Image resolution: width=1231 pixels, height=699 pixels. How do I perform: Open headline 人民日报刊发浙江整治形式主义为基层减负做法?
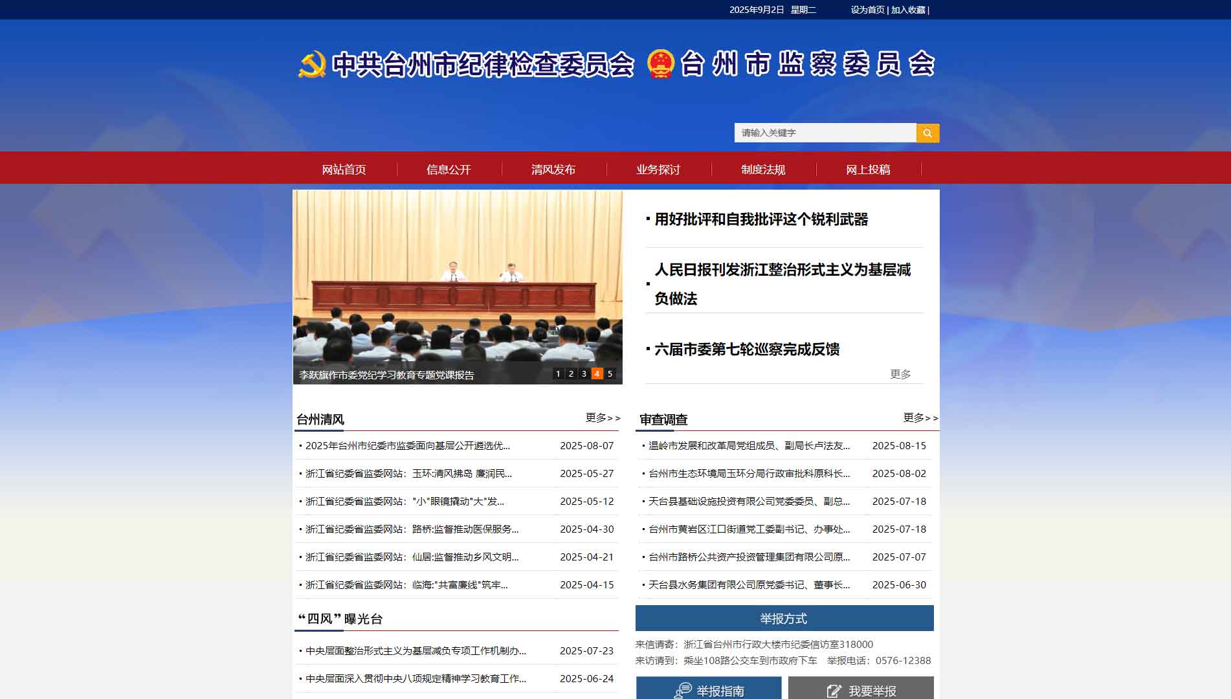pos(782,284)
